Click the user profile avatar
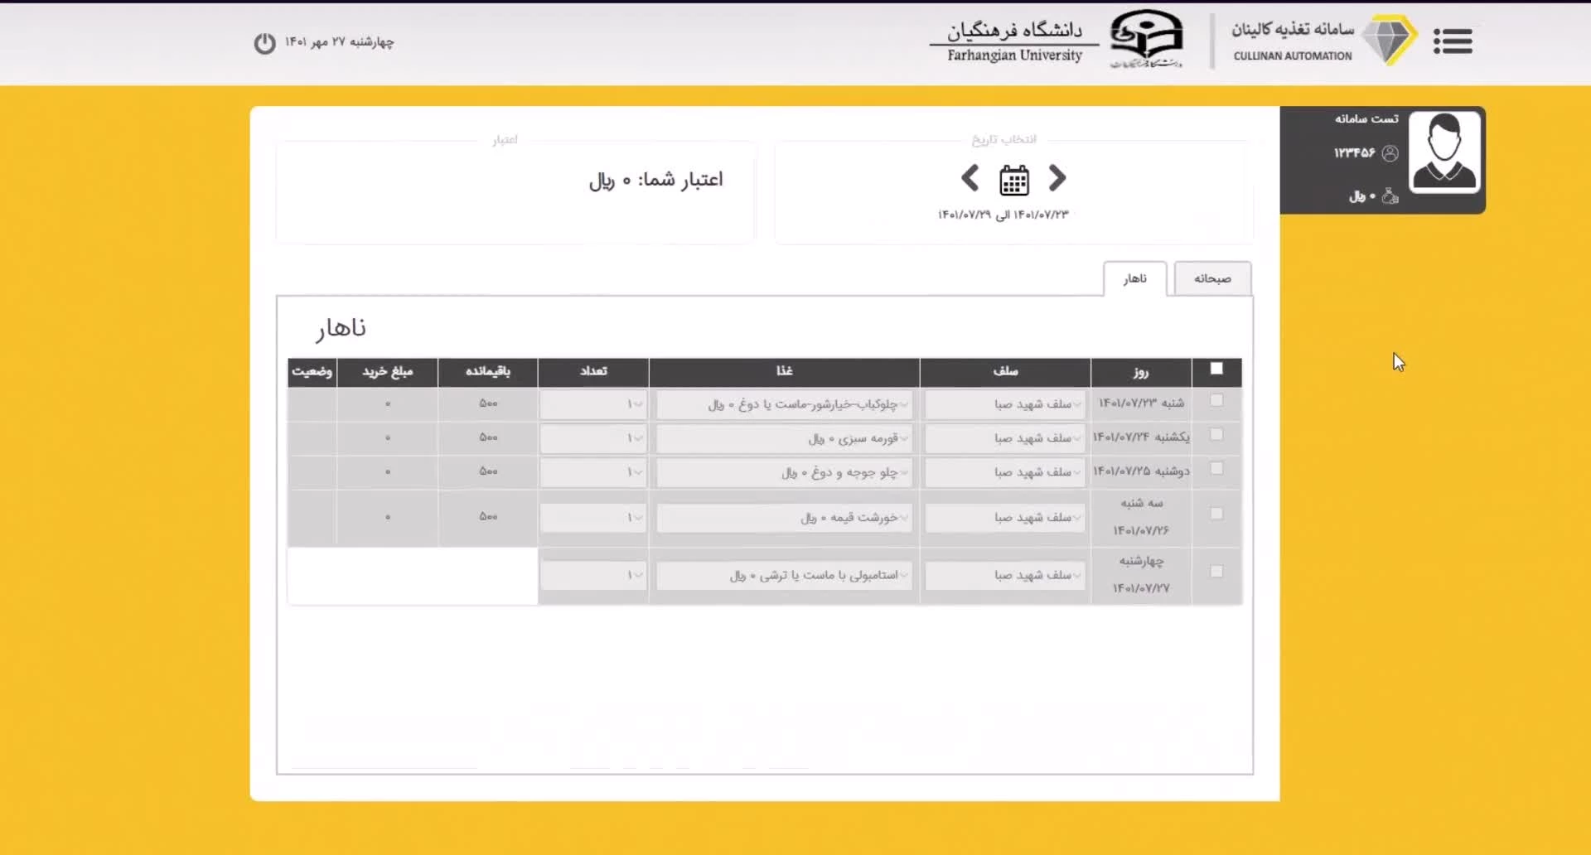Viewport: 1591px width, 855px height. 1444,153
